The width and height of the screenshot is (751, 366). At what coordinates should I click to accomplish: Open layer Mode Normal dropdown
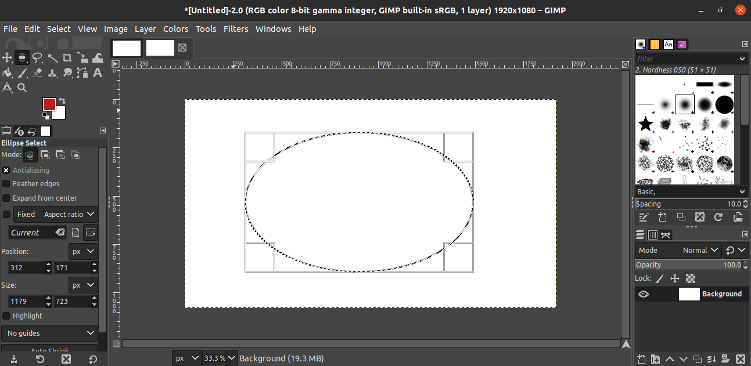(678, 251)
